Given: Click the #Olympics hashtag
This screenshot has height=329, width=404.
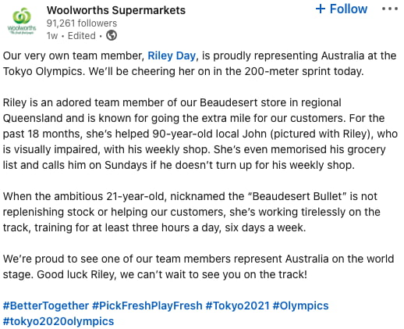Looking at the screenshot, I should 300,306.
